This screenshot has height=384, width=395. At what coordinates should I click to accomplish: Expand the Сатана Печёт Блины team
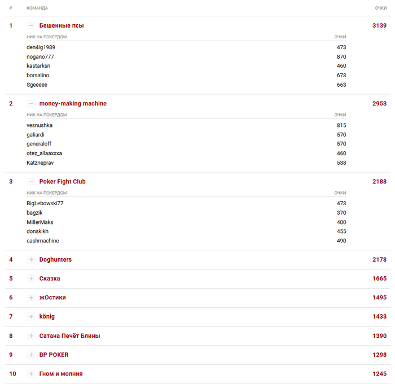pyautogui.click(x=31, y=336)
